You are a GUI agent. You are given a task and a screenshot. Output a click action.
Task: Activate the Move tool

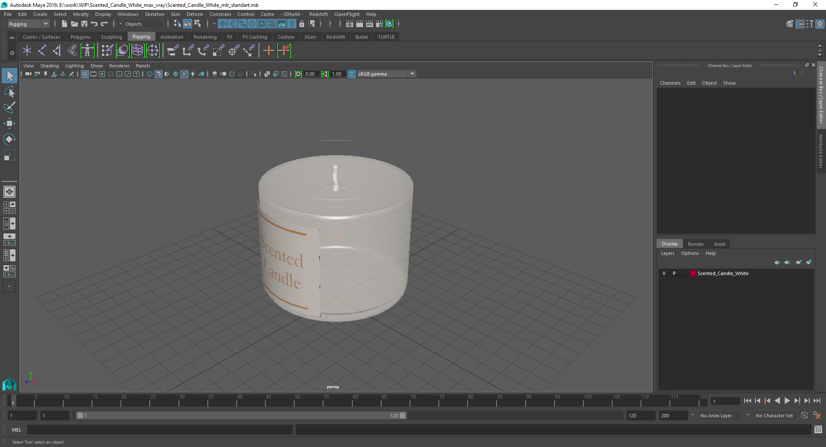pos(9,123)
